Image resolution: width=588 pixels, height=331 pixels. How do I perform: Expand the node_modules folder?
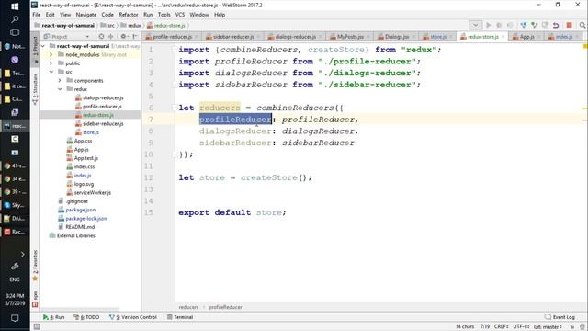[51, 54]
